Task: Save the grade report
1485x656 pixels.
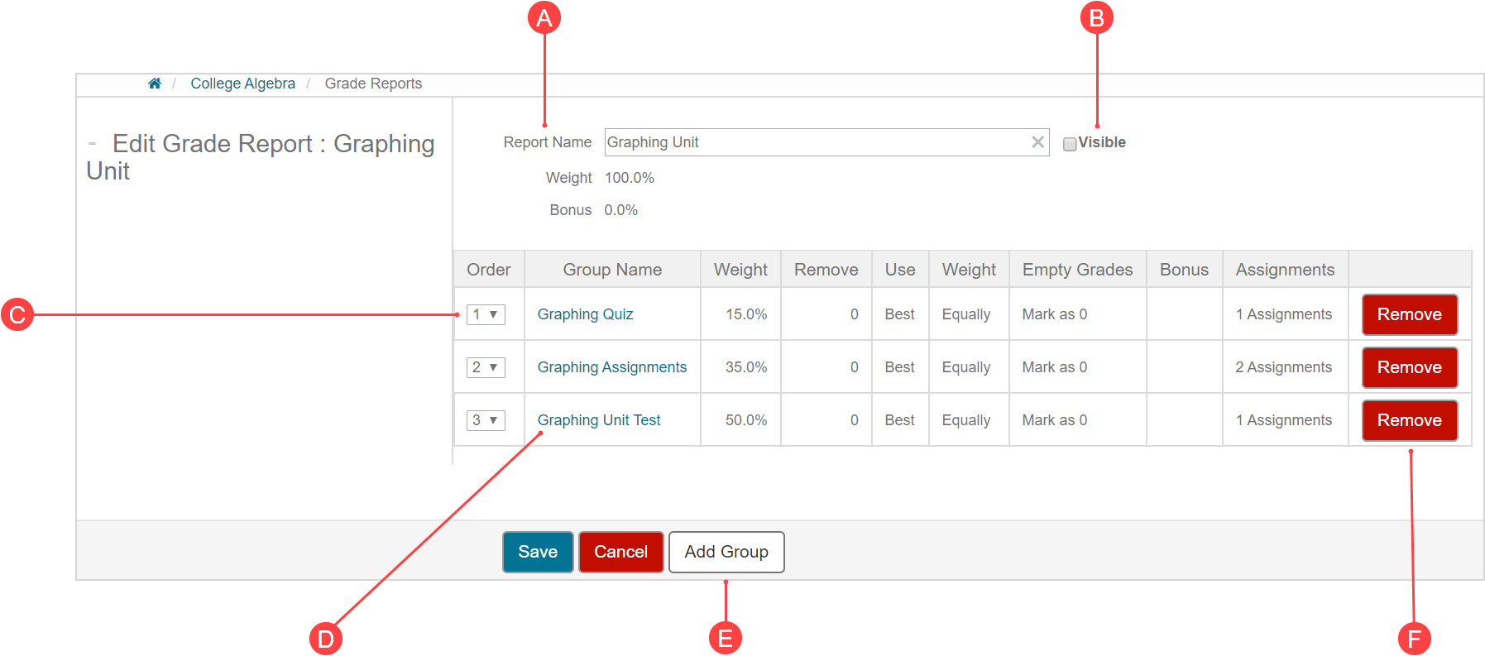Action: click(x=538, y=552)
